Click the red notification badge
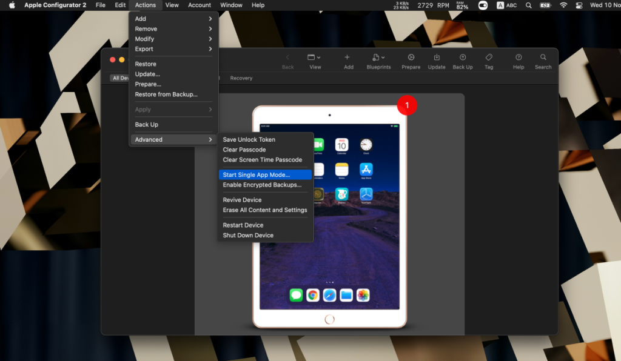 click(x=407, y=105)
